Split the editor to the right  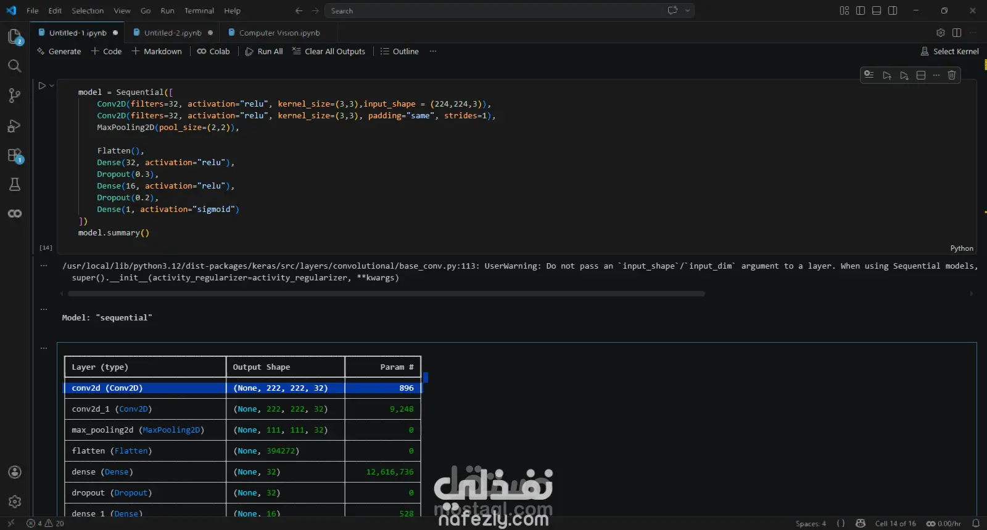point(957,33)
